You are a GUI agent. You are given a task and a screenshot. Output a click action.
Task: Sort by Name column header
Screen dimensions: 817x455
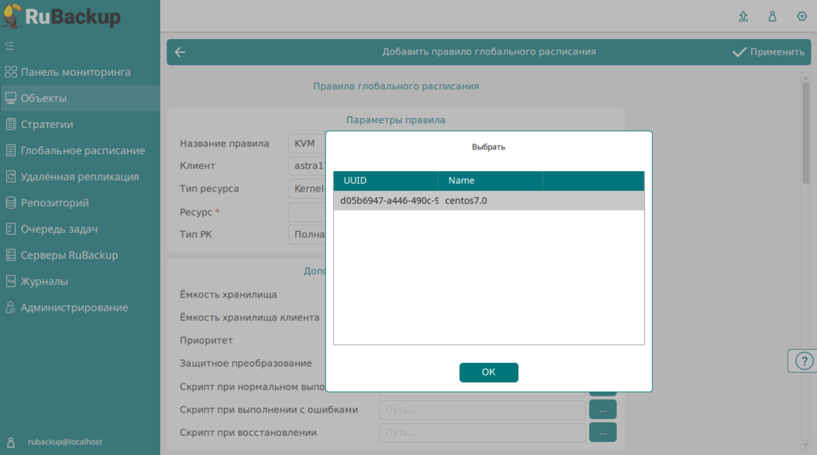pyautogui.click(x=490, y=181)
